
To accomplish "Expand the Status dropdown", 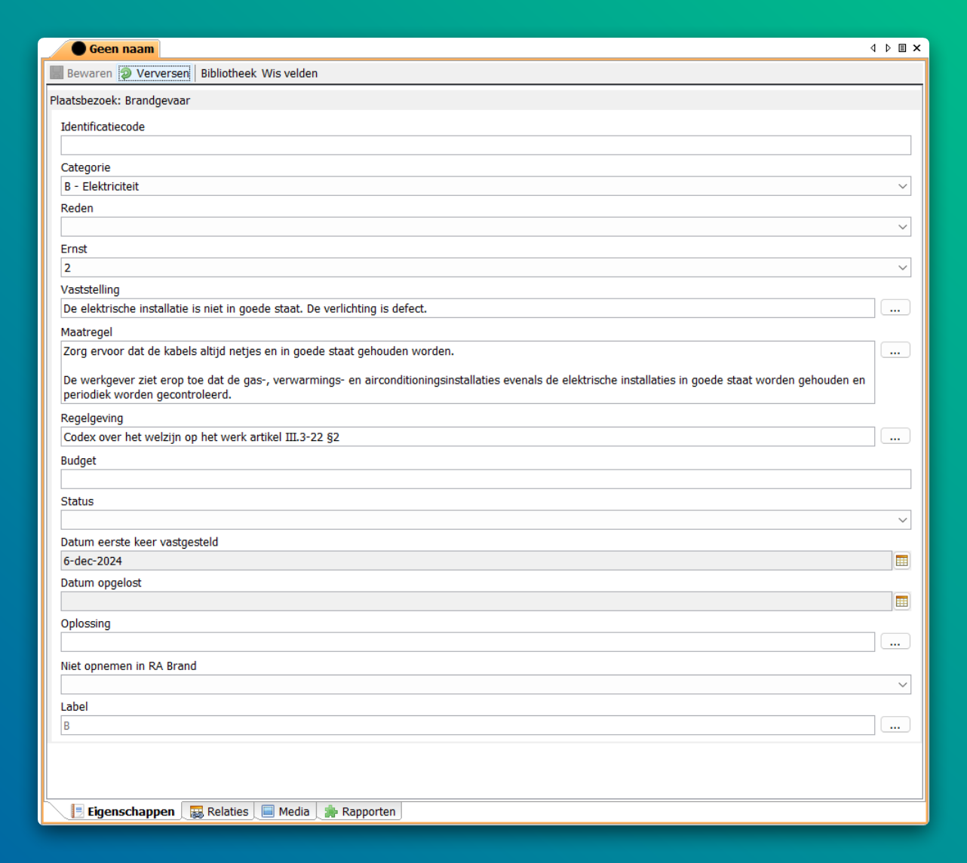I will click(902, 520).
